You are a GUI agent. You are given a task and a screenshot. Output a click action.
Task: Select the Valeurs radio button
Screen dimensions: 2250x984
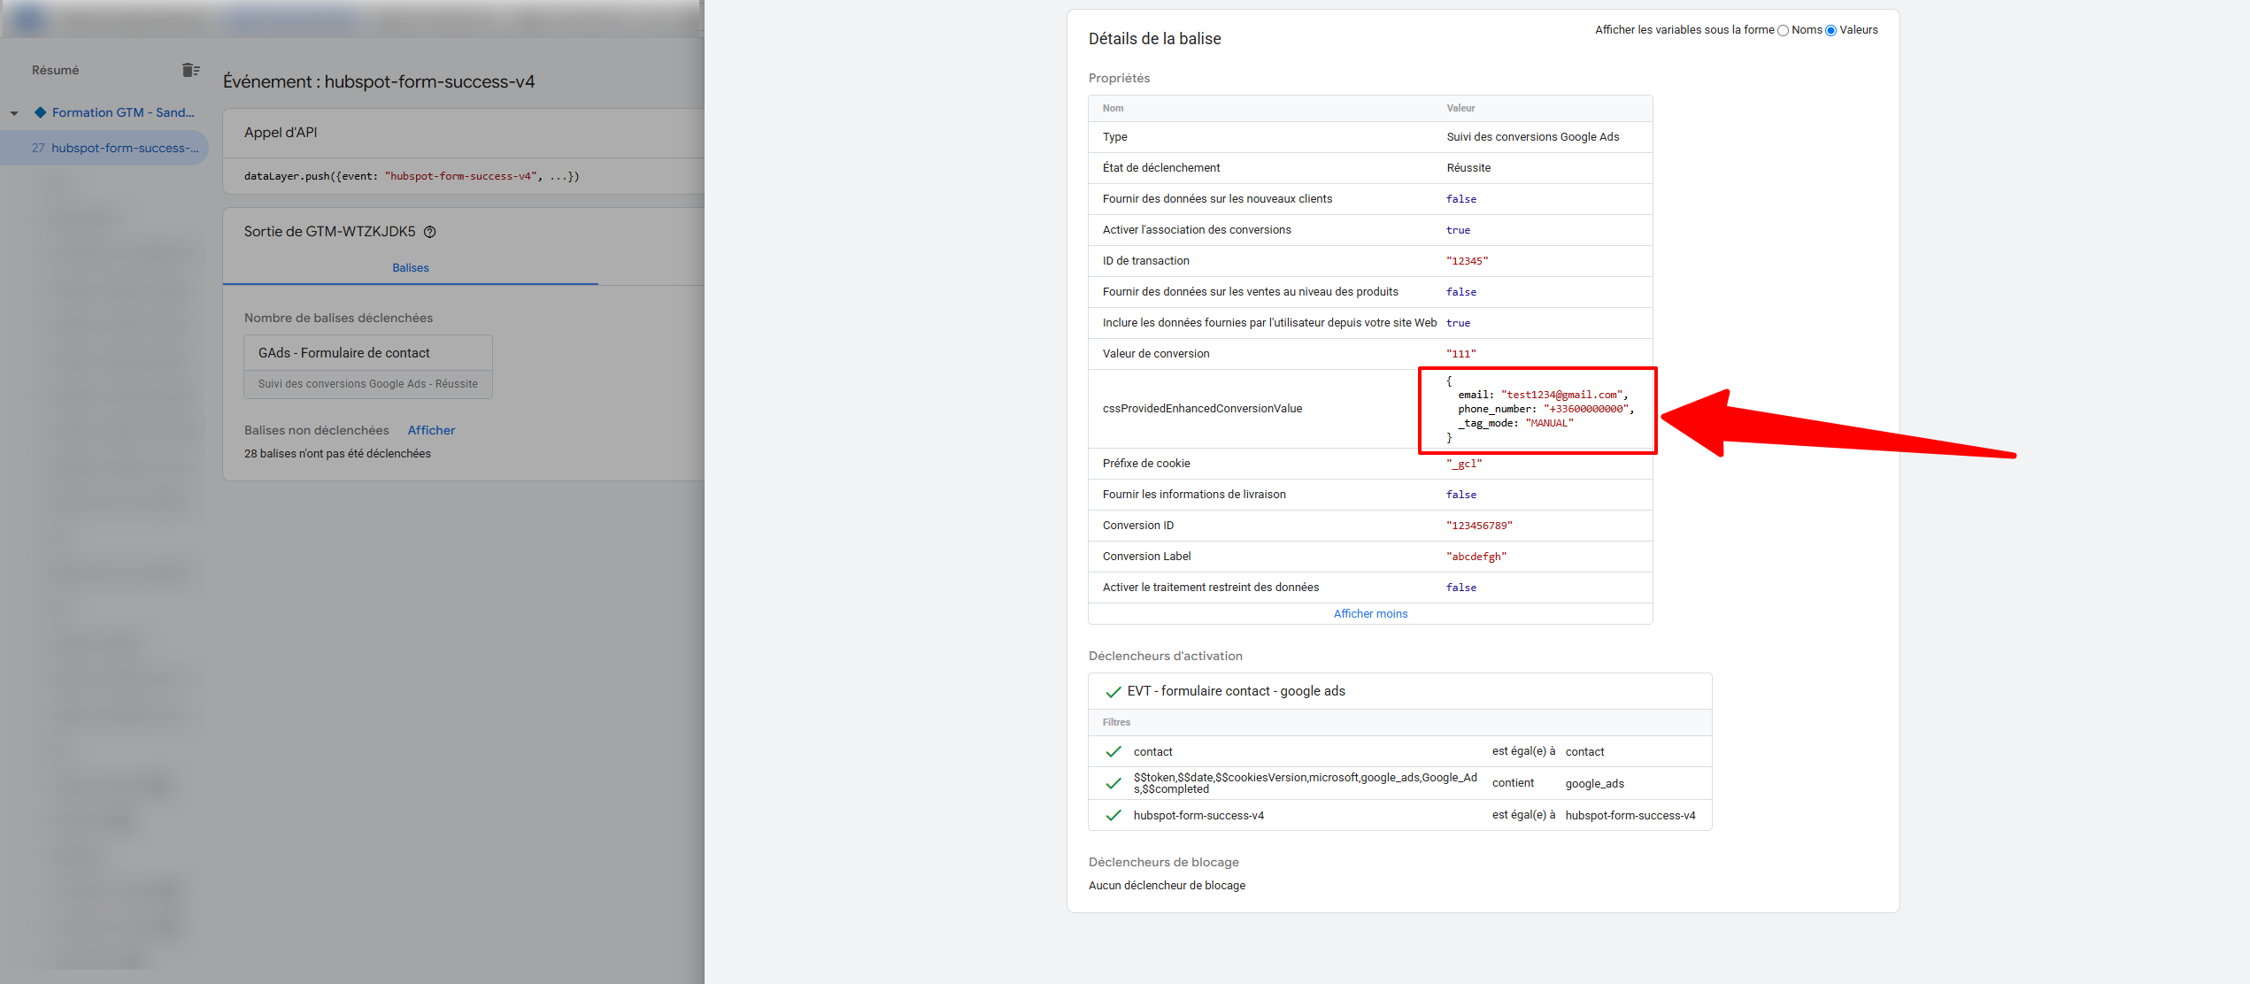click(x=1830, y=31)
